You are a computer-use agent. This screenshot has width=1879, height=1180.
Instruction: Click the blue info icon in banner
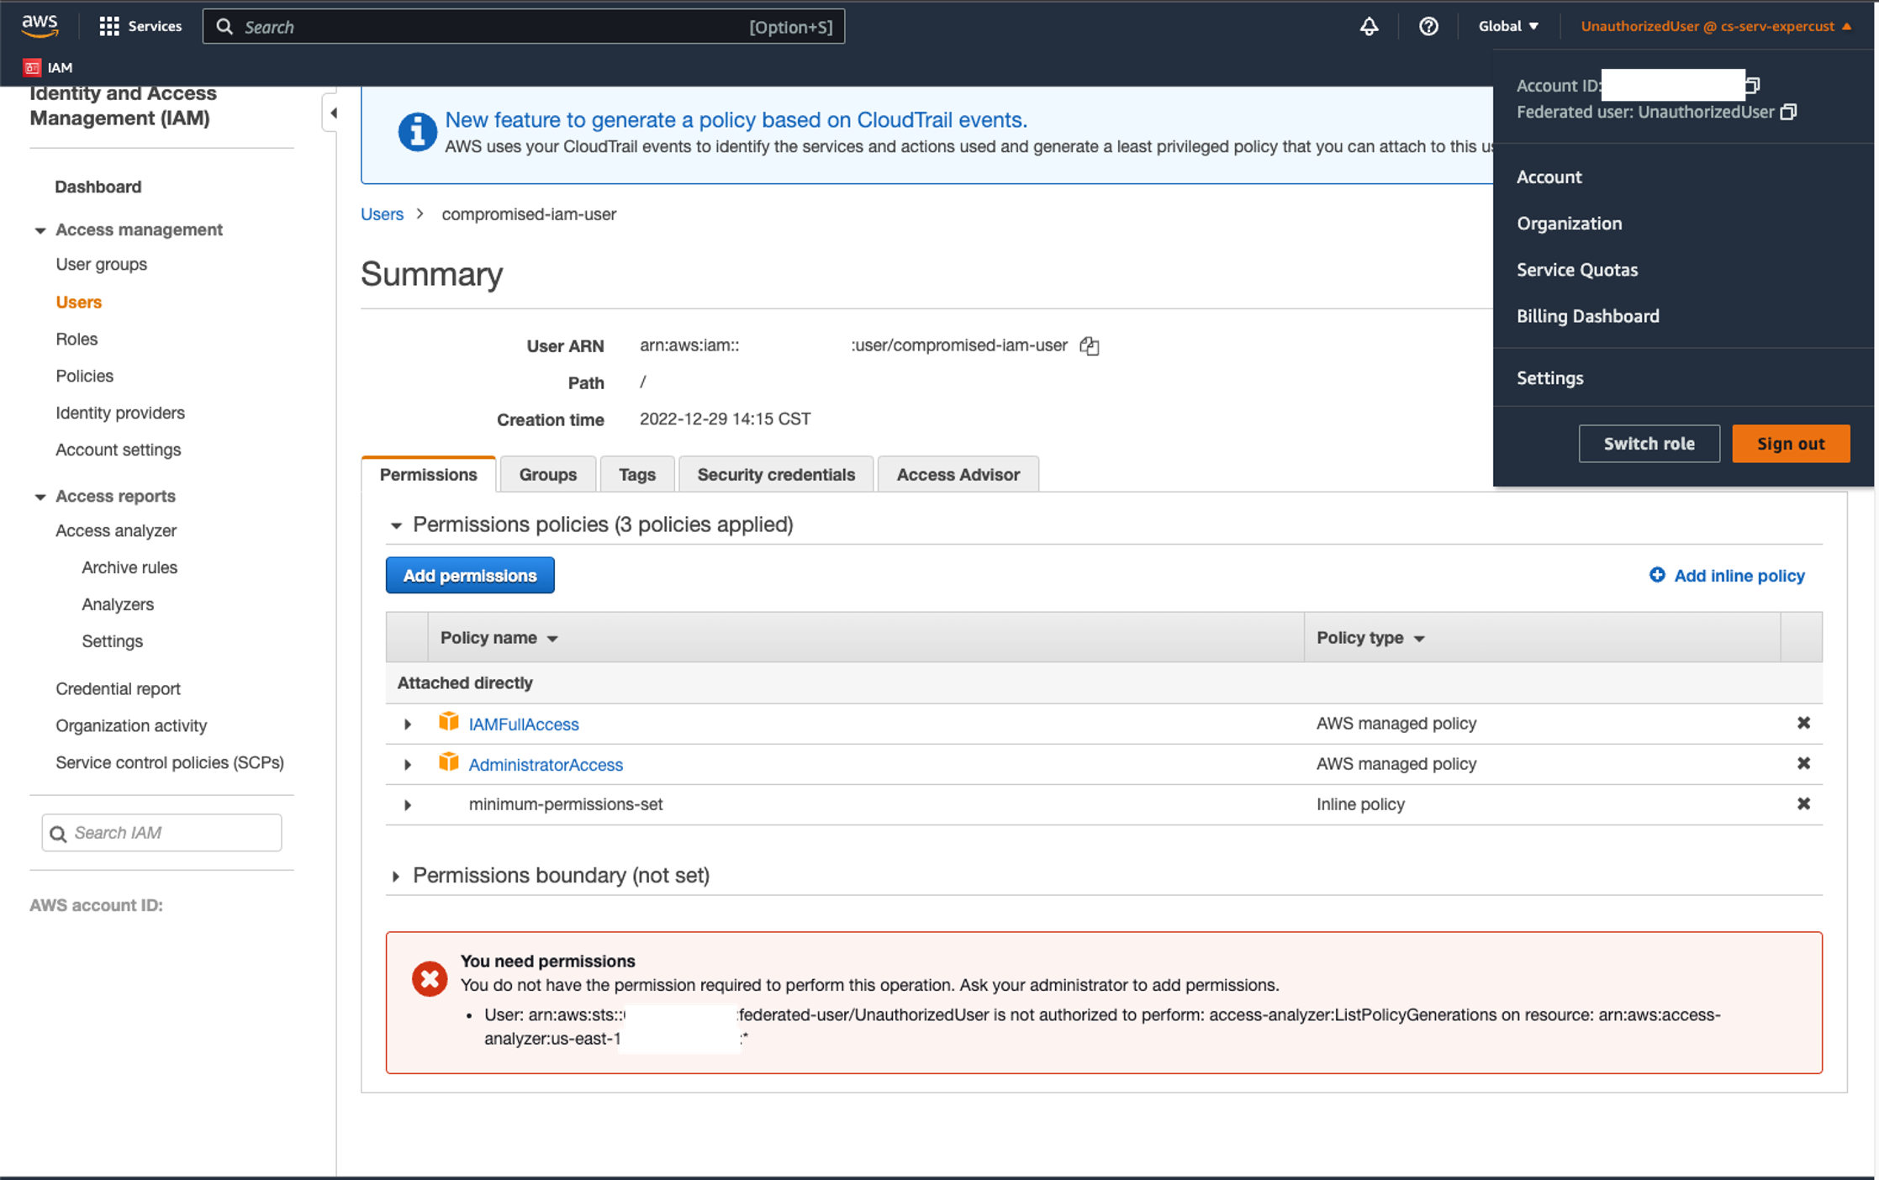click(x=417, y=132)
